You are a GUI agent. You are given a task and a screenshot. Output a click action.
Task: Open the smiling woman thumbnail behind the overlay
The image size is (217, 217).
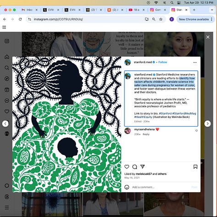(174, 44)
